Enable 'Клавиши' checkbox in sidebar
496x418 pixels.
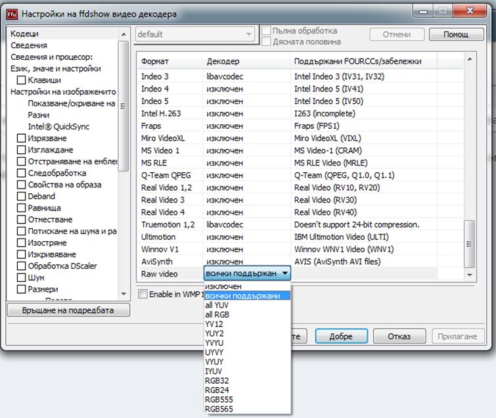click(21, 80)
